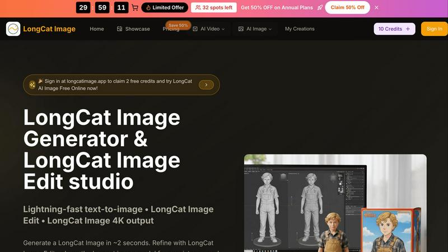Click the 'LongCat Image Generator' main heading

click(x=102, y=150)
